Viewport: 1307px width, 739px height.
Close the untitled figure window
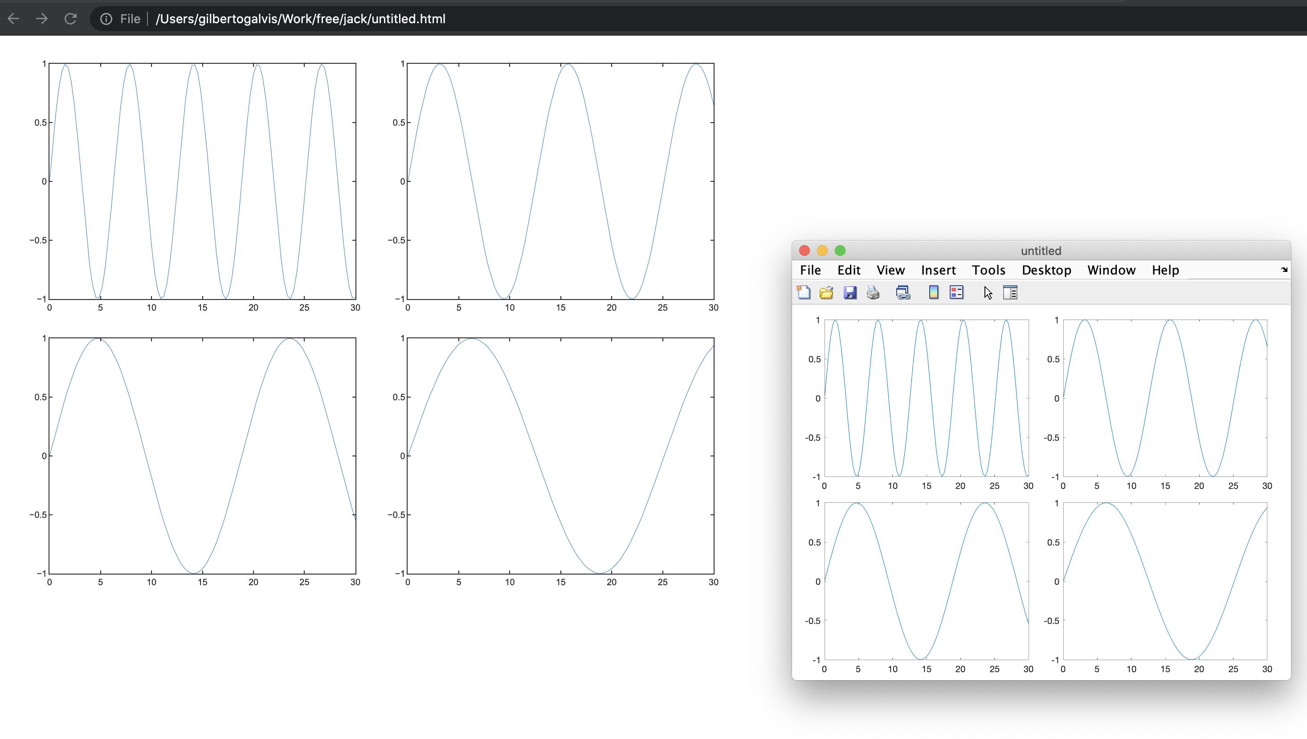[804, 250]
